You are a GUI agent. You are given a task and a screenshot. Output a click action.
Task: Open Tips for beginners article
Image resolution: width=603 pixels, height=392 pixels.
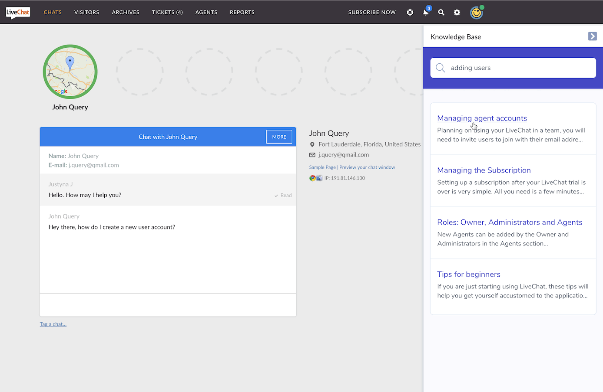tap(469, 274)
